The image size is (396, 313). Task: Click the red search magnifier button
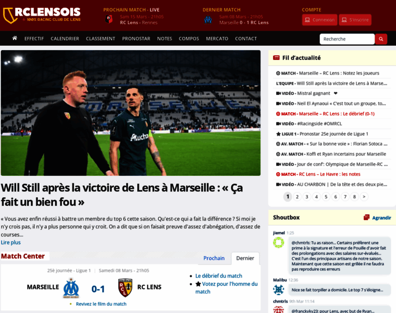pyautogui.click(x=381, y=39)
